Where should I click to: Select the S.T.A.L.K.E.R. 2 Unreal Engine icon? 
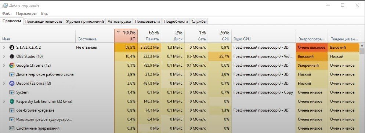point(12,47)
